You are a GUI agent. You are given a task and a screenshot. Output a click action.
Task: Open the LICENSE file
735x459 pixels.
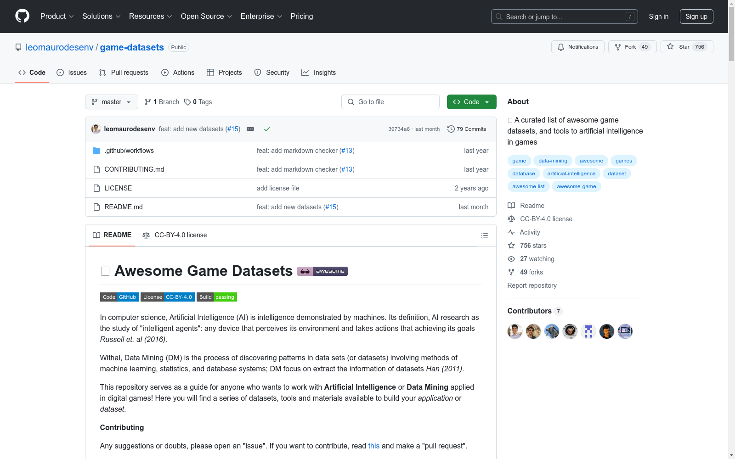[x=118, y=188]
